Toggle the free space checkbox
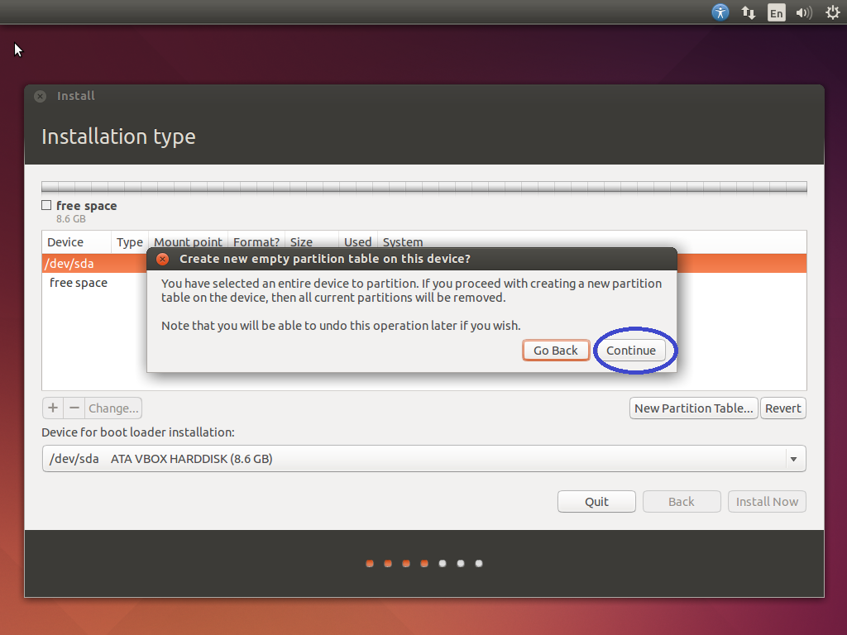The image size is (847, 635). pyautogui.click(x=45, y=204)
